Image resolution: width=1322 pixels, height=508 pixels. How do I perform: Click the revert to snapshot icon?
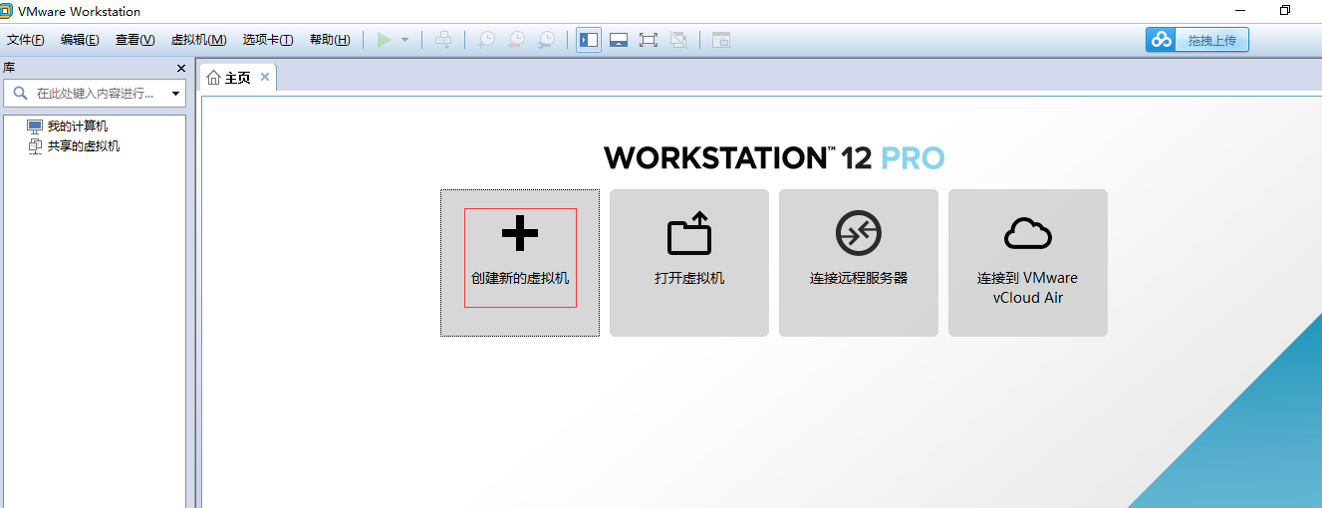516,40
